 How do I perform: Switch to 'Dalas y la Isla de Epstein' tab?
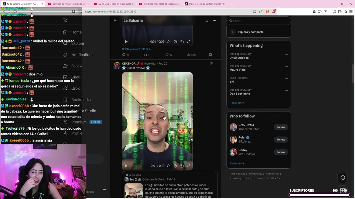205,4
